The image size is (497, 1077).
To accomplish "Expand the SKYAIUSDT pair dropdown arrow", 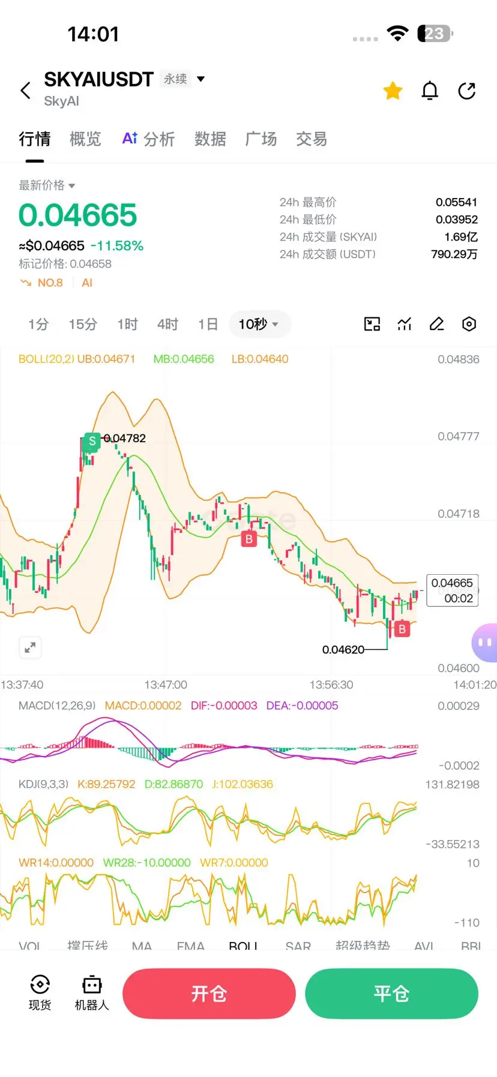I will pyautogui.click(x=201, y=79).
